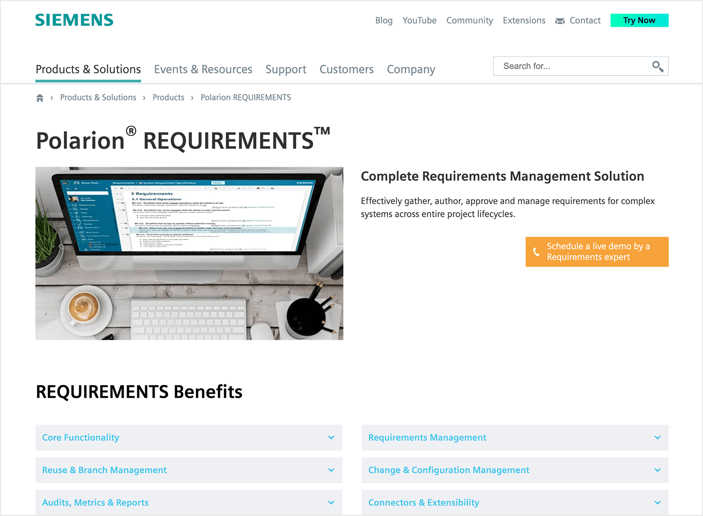Click the phone icon on demo button
Viewport: 703px width, 516px height.
coord(536,252)
